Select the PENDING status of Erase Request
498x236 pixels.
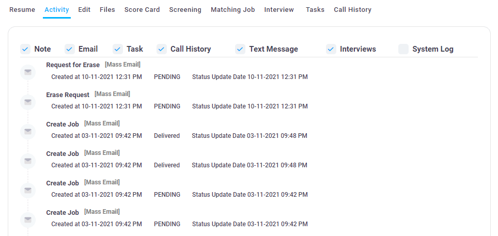tap(167, 106)
